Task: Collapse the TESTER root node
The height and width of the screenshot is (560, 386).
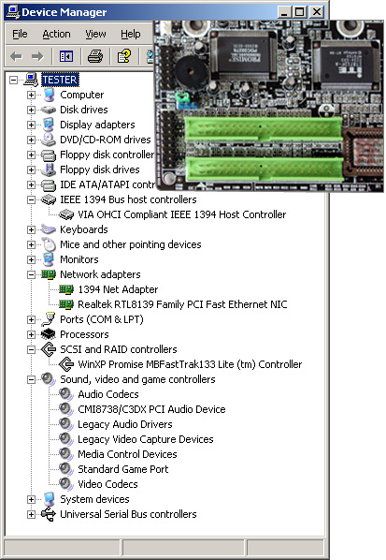Action: [x=13, y=80]
